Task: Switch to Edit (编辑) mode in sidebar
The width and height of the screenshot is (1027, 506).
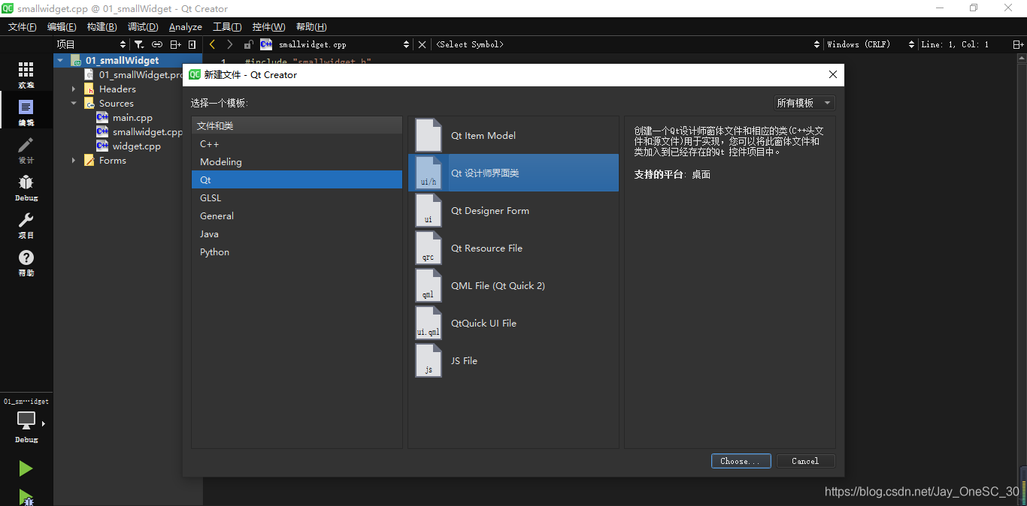Action: (26, 113)
